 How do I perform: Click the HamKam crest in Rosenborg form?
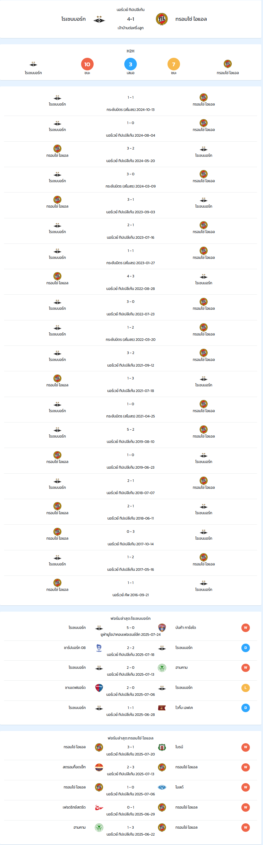pyautogui.click(x=162, y=668)
